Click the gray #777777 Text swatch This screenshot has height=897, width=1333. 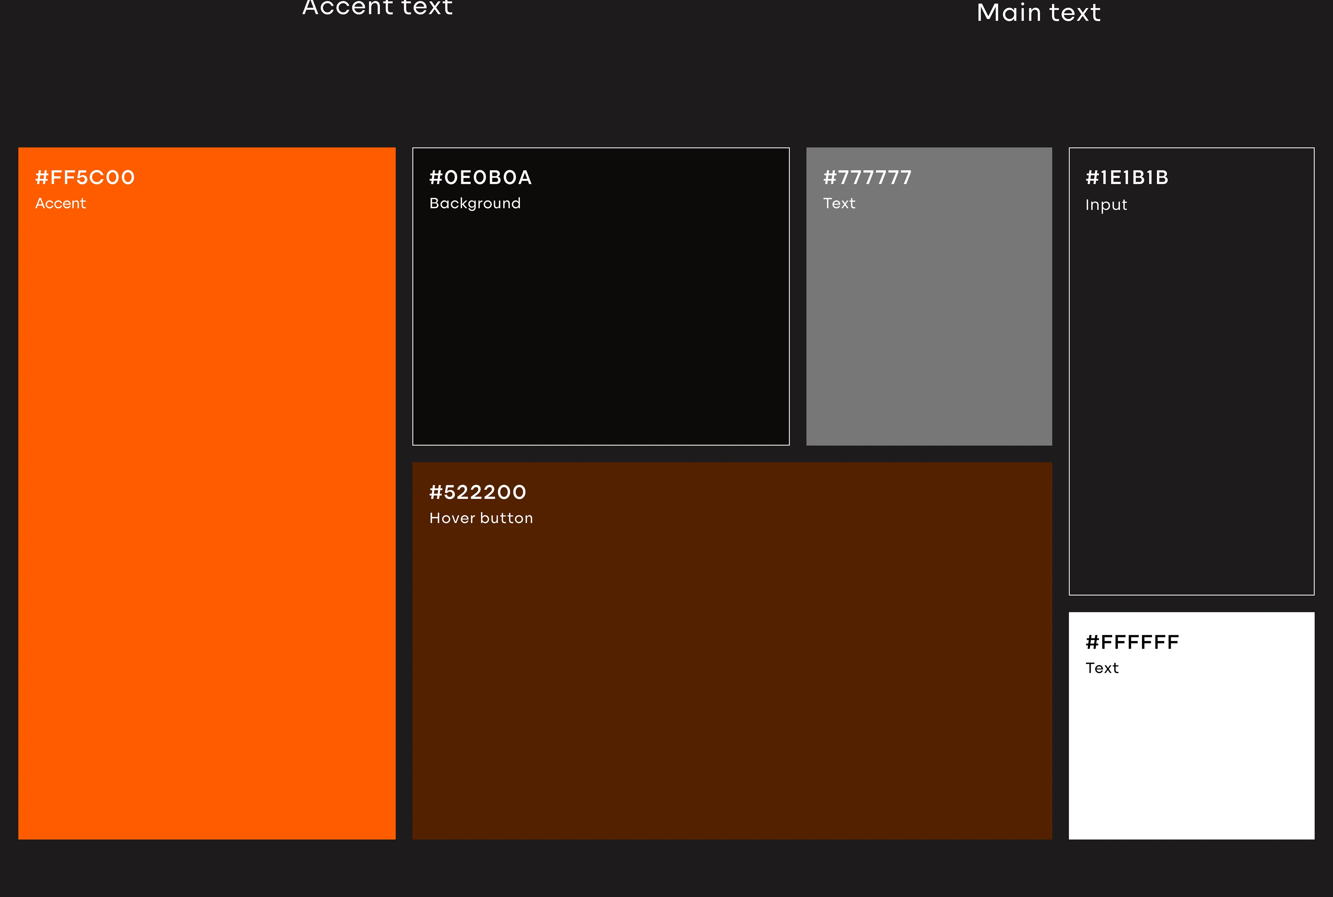click(x=928, y=320)
